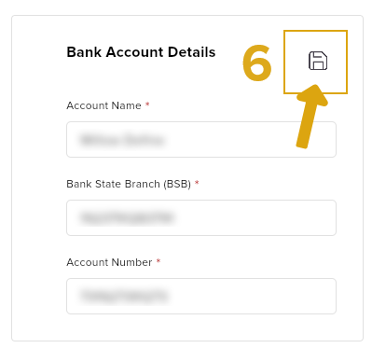Select the "(BSB)" abbreviation in the label
Image resolution: width=372 pixels, height=348 pixels.
(177, 184)
